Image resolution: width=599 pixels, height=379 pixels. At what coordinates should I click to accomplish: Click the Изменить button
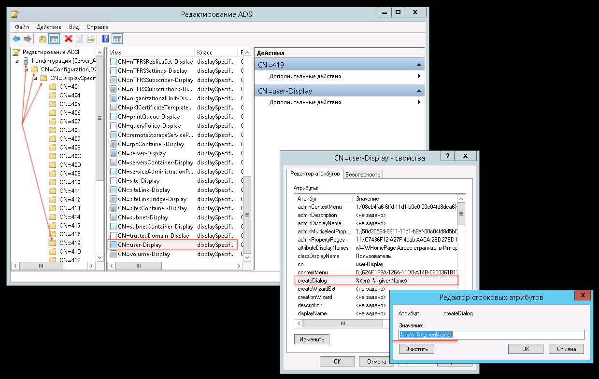[312, 339]
